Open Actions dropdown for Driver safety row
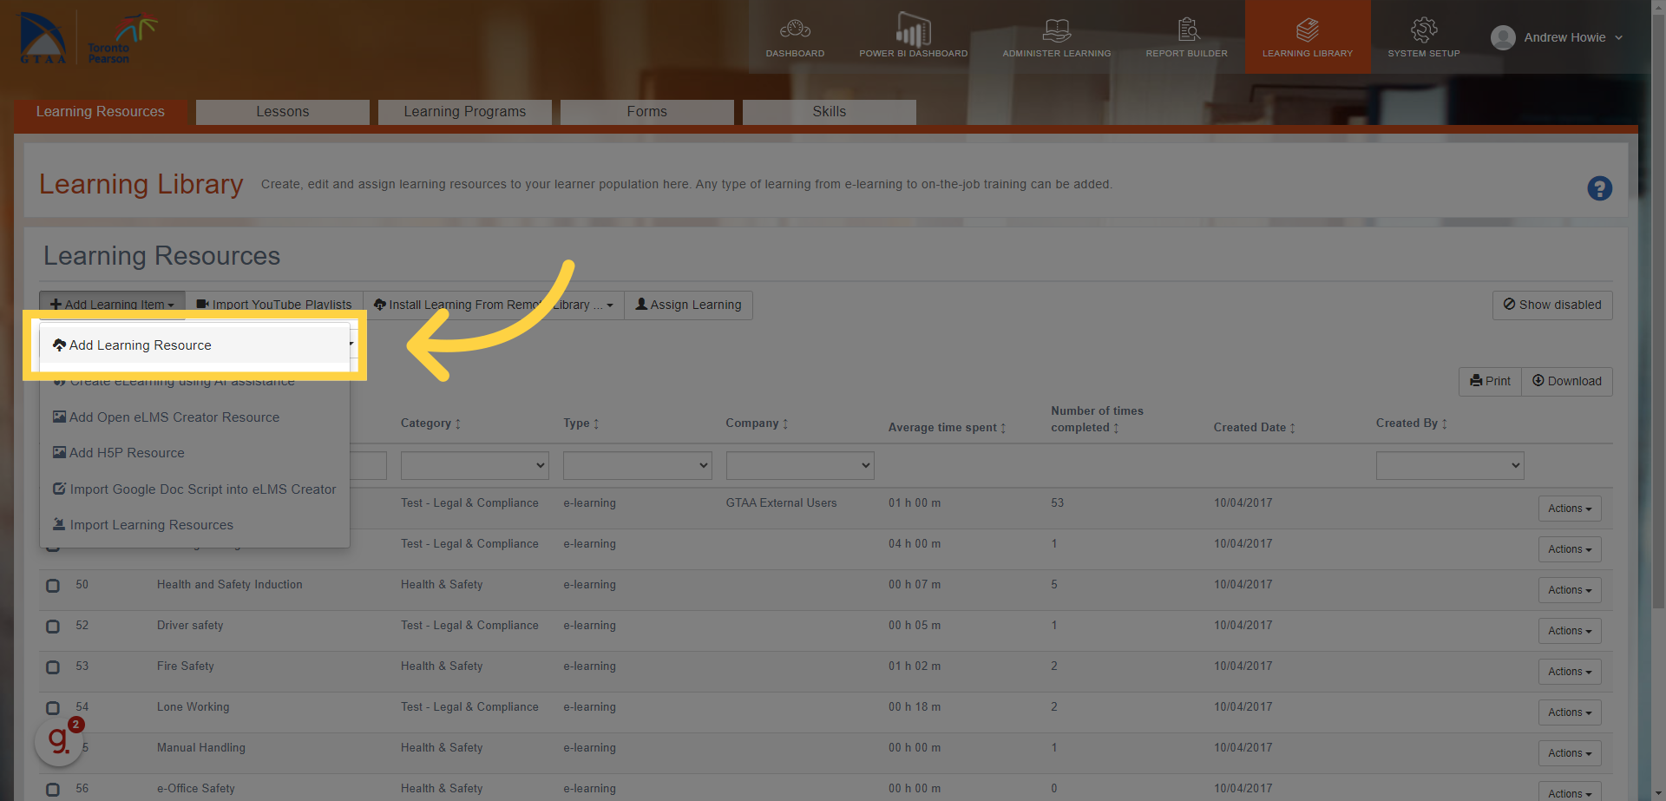 pyautogui.click(x=1570, y=631)
